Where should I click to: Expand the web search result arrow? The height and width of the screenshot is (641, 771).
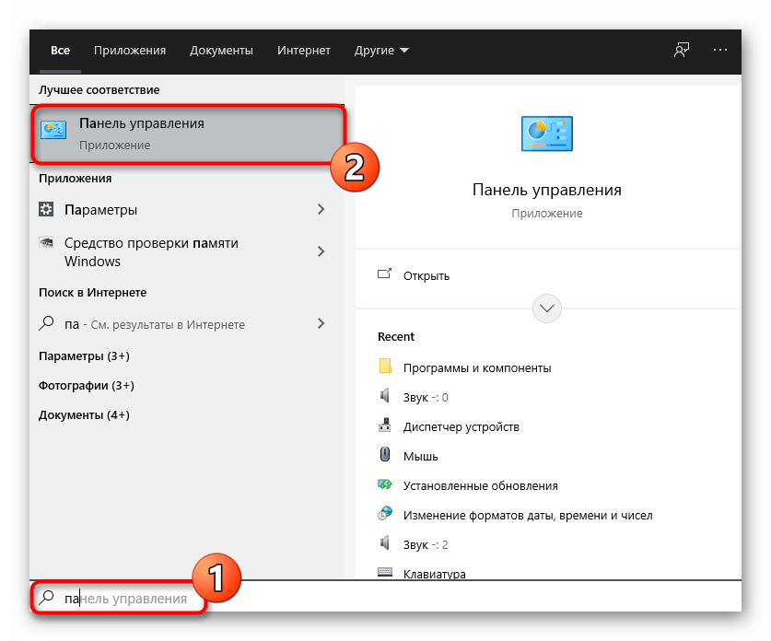pos(321,323)
